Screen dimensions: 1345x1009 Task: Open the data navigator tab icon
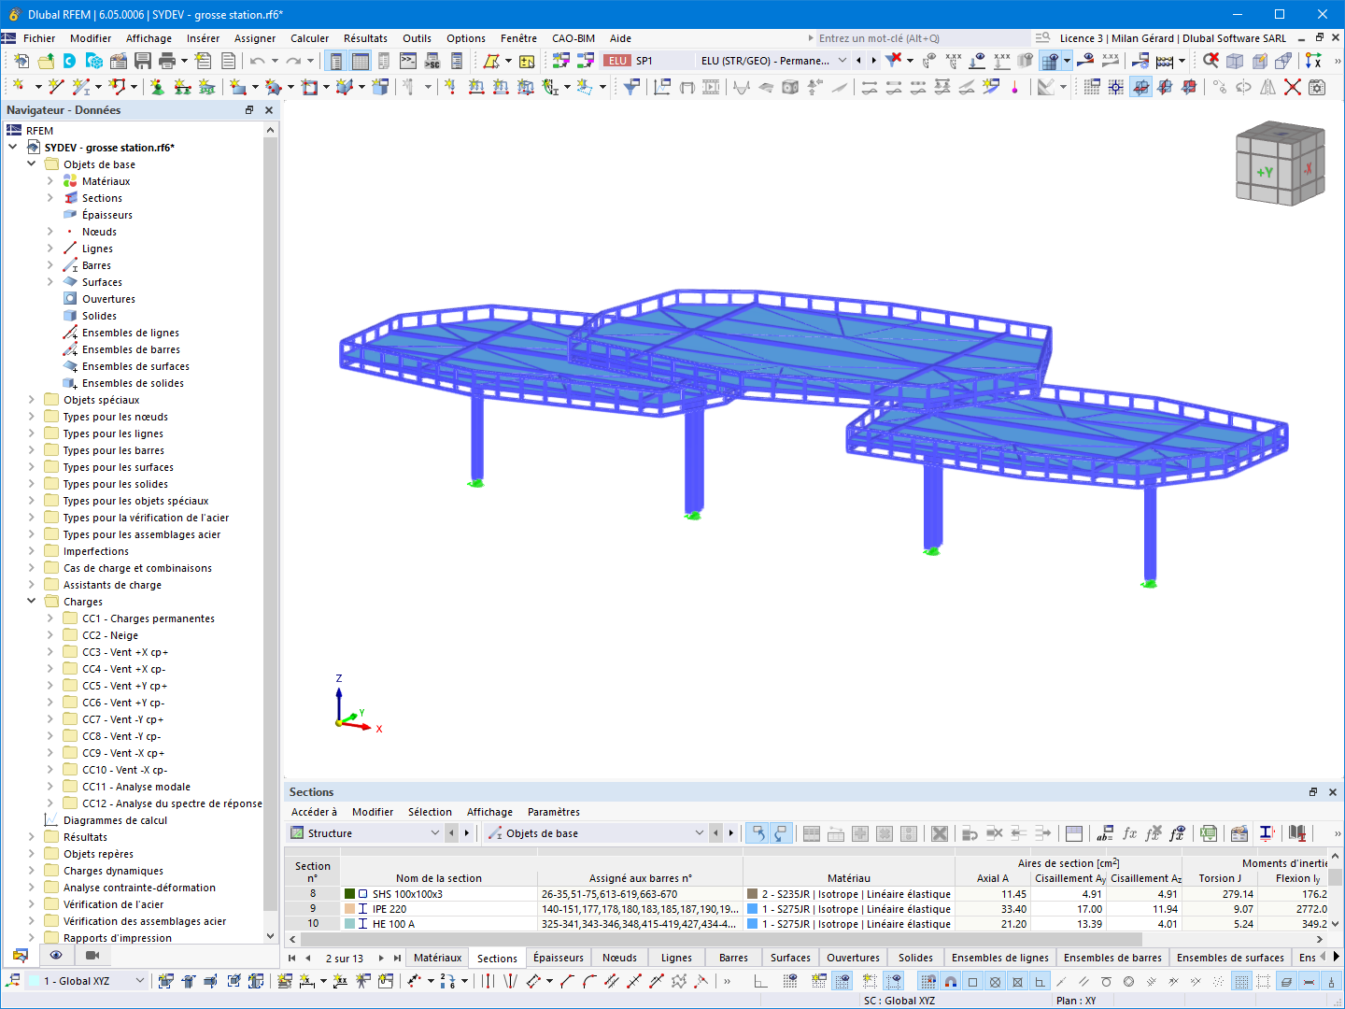(21, 955)
